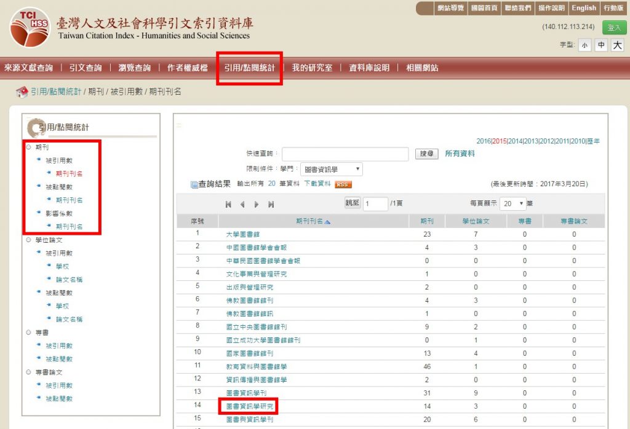Open the 學門 dropdown showing 圖書資訊學

point(332,170)
